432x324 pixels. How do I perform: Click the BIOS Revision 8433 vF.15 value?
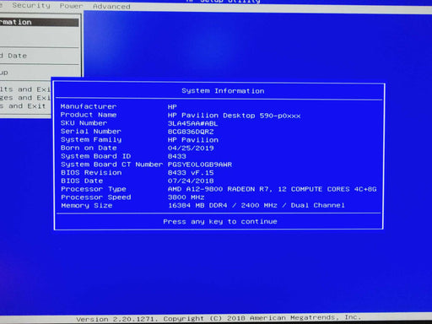click(x=191, y=173)
